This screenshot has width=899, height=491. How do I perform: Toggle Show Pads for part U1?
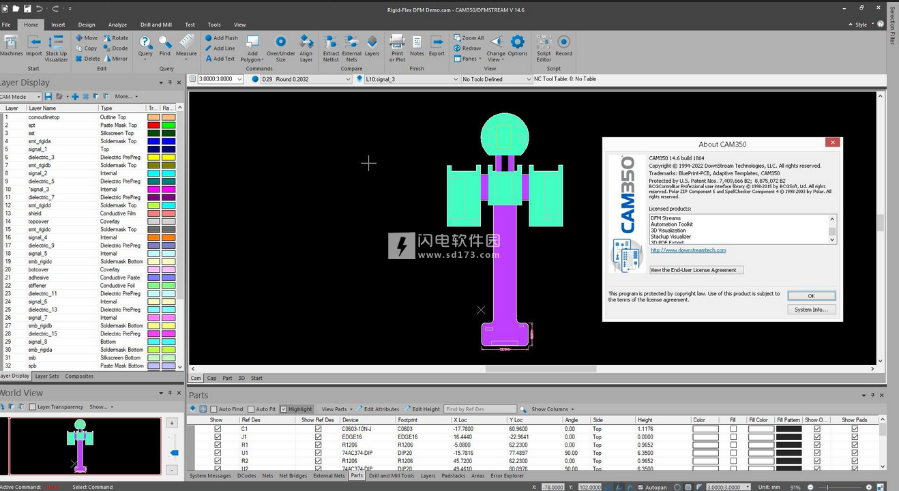coord(855,453)
